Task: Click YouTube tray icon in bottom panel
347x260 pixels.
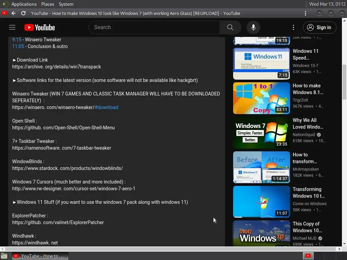Action: tap(308, 256)
